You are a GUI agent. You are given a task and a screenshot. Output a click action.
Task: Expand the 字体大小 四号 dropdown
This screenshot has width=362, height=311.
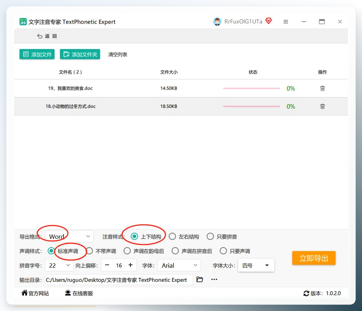(x=256, y=265)
